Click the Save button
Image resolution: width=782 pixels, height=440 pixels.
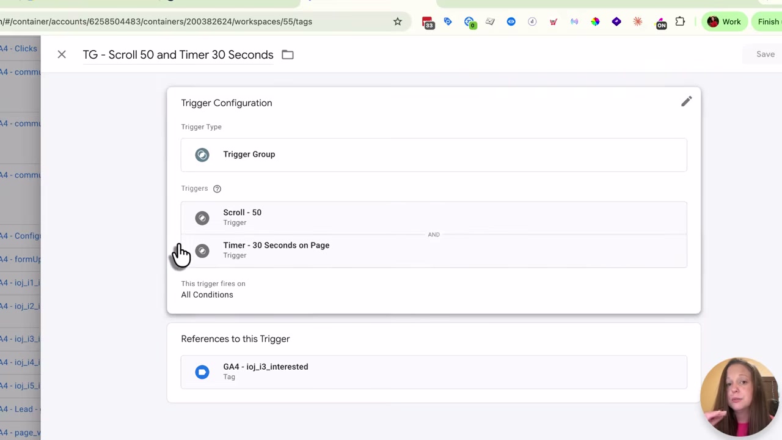tap(765, 54)
